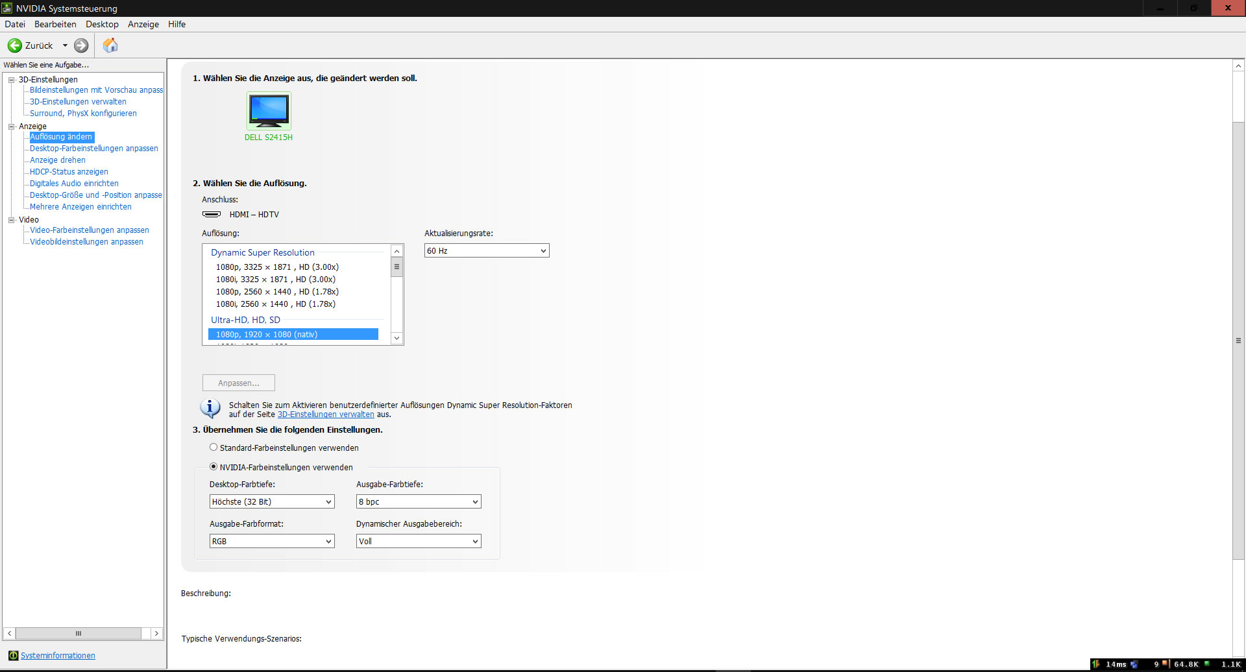Image resolution: width=1246 pixels, height=672 pixels.
Task: Select 1080p, 1920 × 1080 (nativ) resolution
Action: (293, 335)
